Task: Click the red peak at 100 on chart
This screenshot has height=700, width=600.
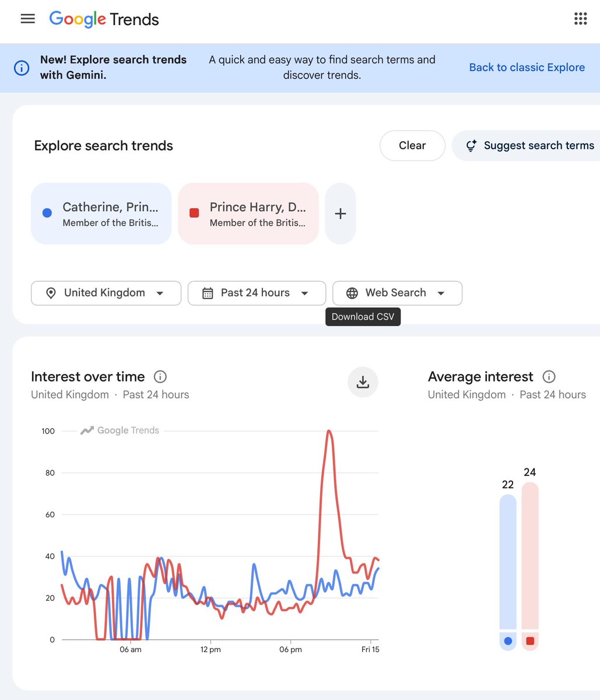Action: pyautogui.click(x=329, y=432)
